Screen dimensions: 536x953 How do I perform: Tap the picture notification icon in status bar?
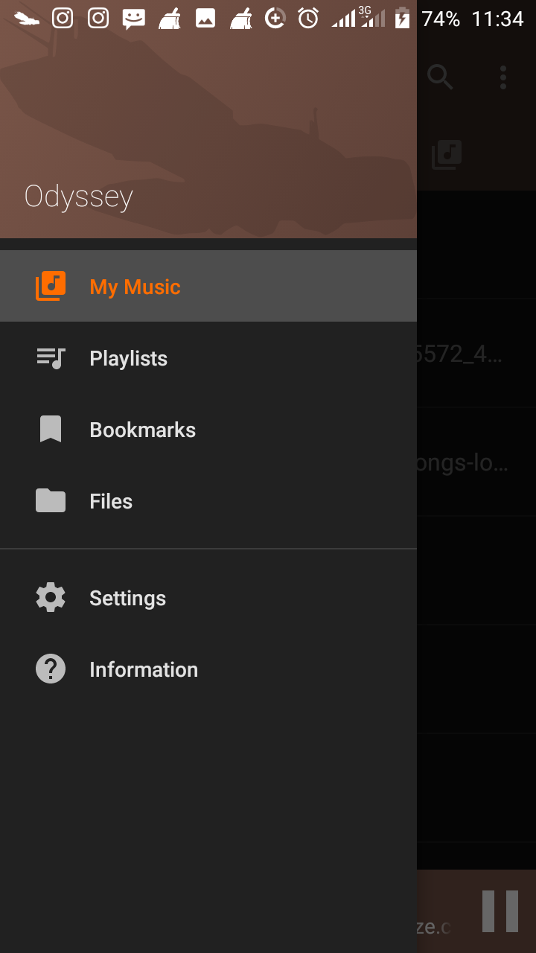pyautogui.click(x=205, y=18)
